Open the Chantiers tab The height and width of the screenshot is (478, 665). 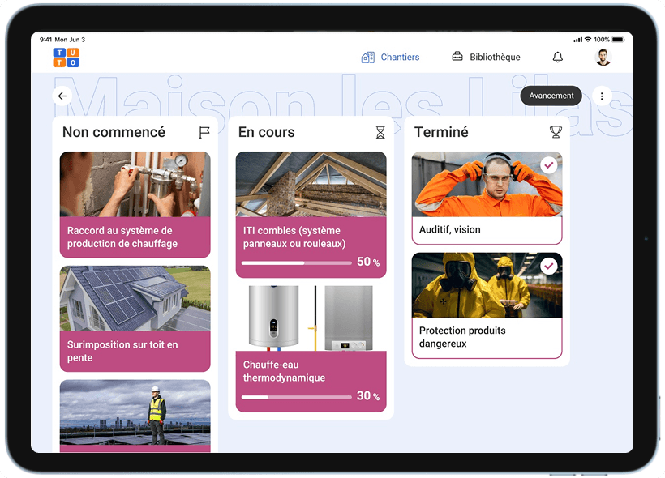click(390, 58)
